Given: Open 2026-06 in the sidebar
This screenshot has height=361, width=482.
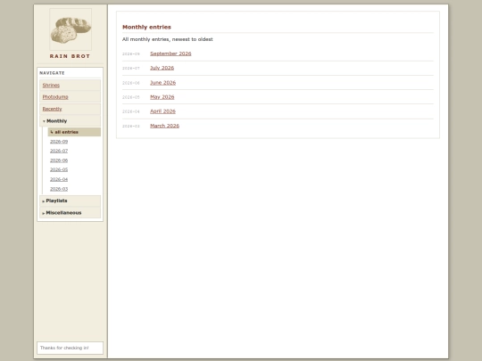Looking at the screenshot, I should pyautogui.click(x=59, y=160).
